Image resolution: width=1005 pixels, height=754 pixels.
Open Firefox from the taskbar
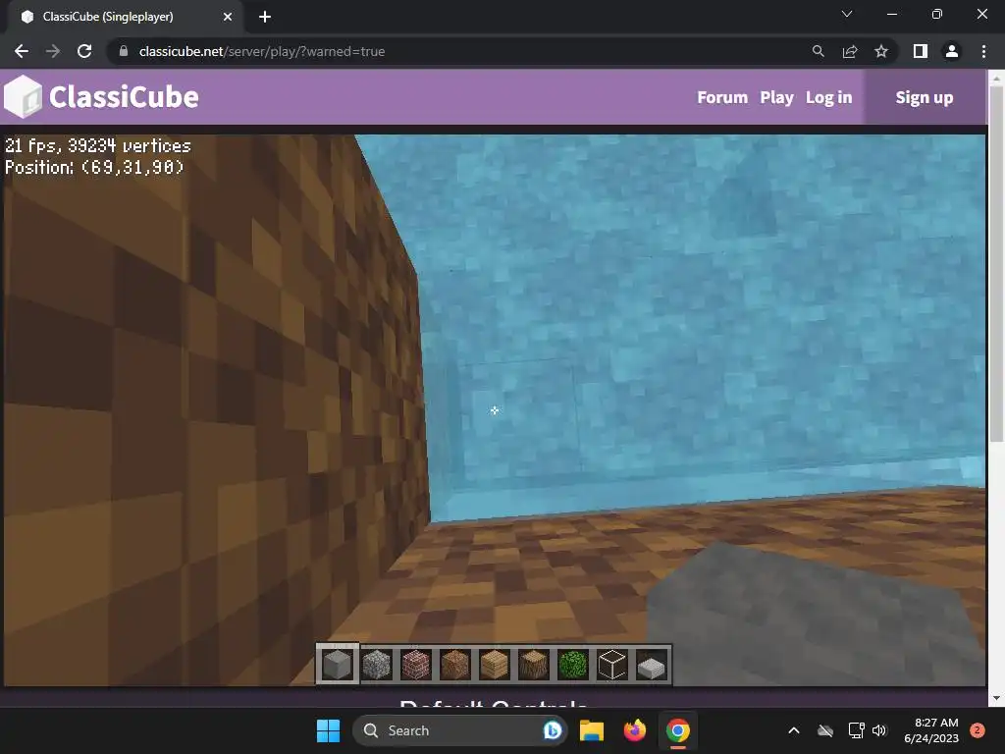(x=635, y=730)
